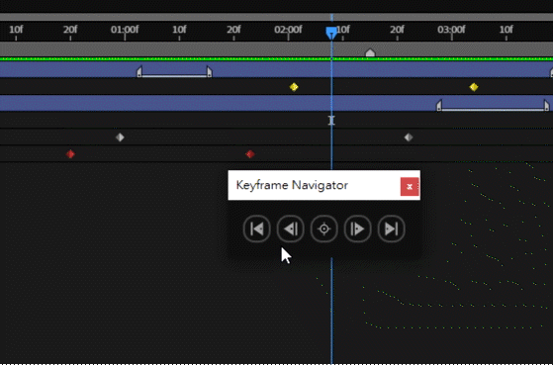The image size is (553, 366).
Task: Jump to the last keyframe button
Action: pos(391,229)
